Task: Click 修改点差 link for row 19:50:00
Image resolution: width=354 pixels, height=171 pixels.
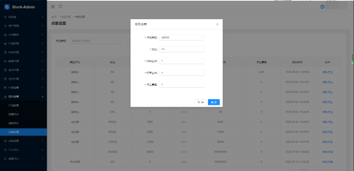Action: (327, 152)
